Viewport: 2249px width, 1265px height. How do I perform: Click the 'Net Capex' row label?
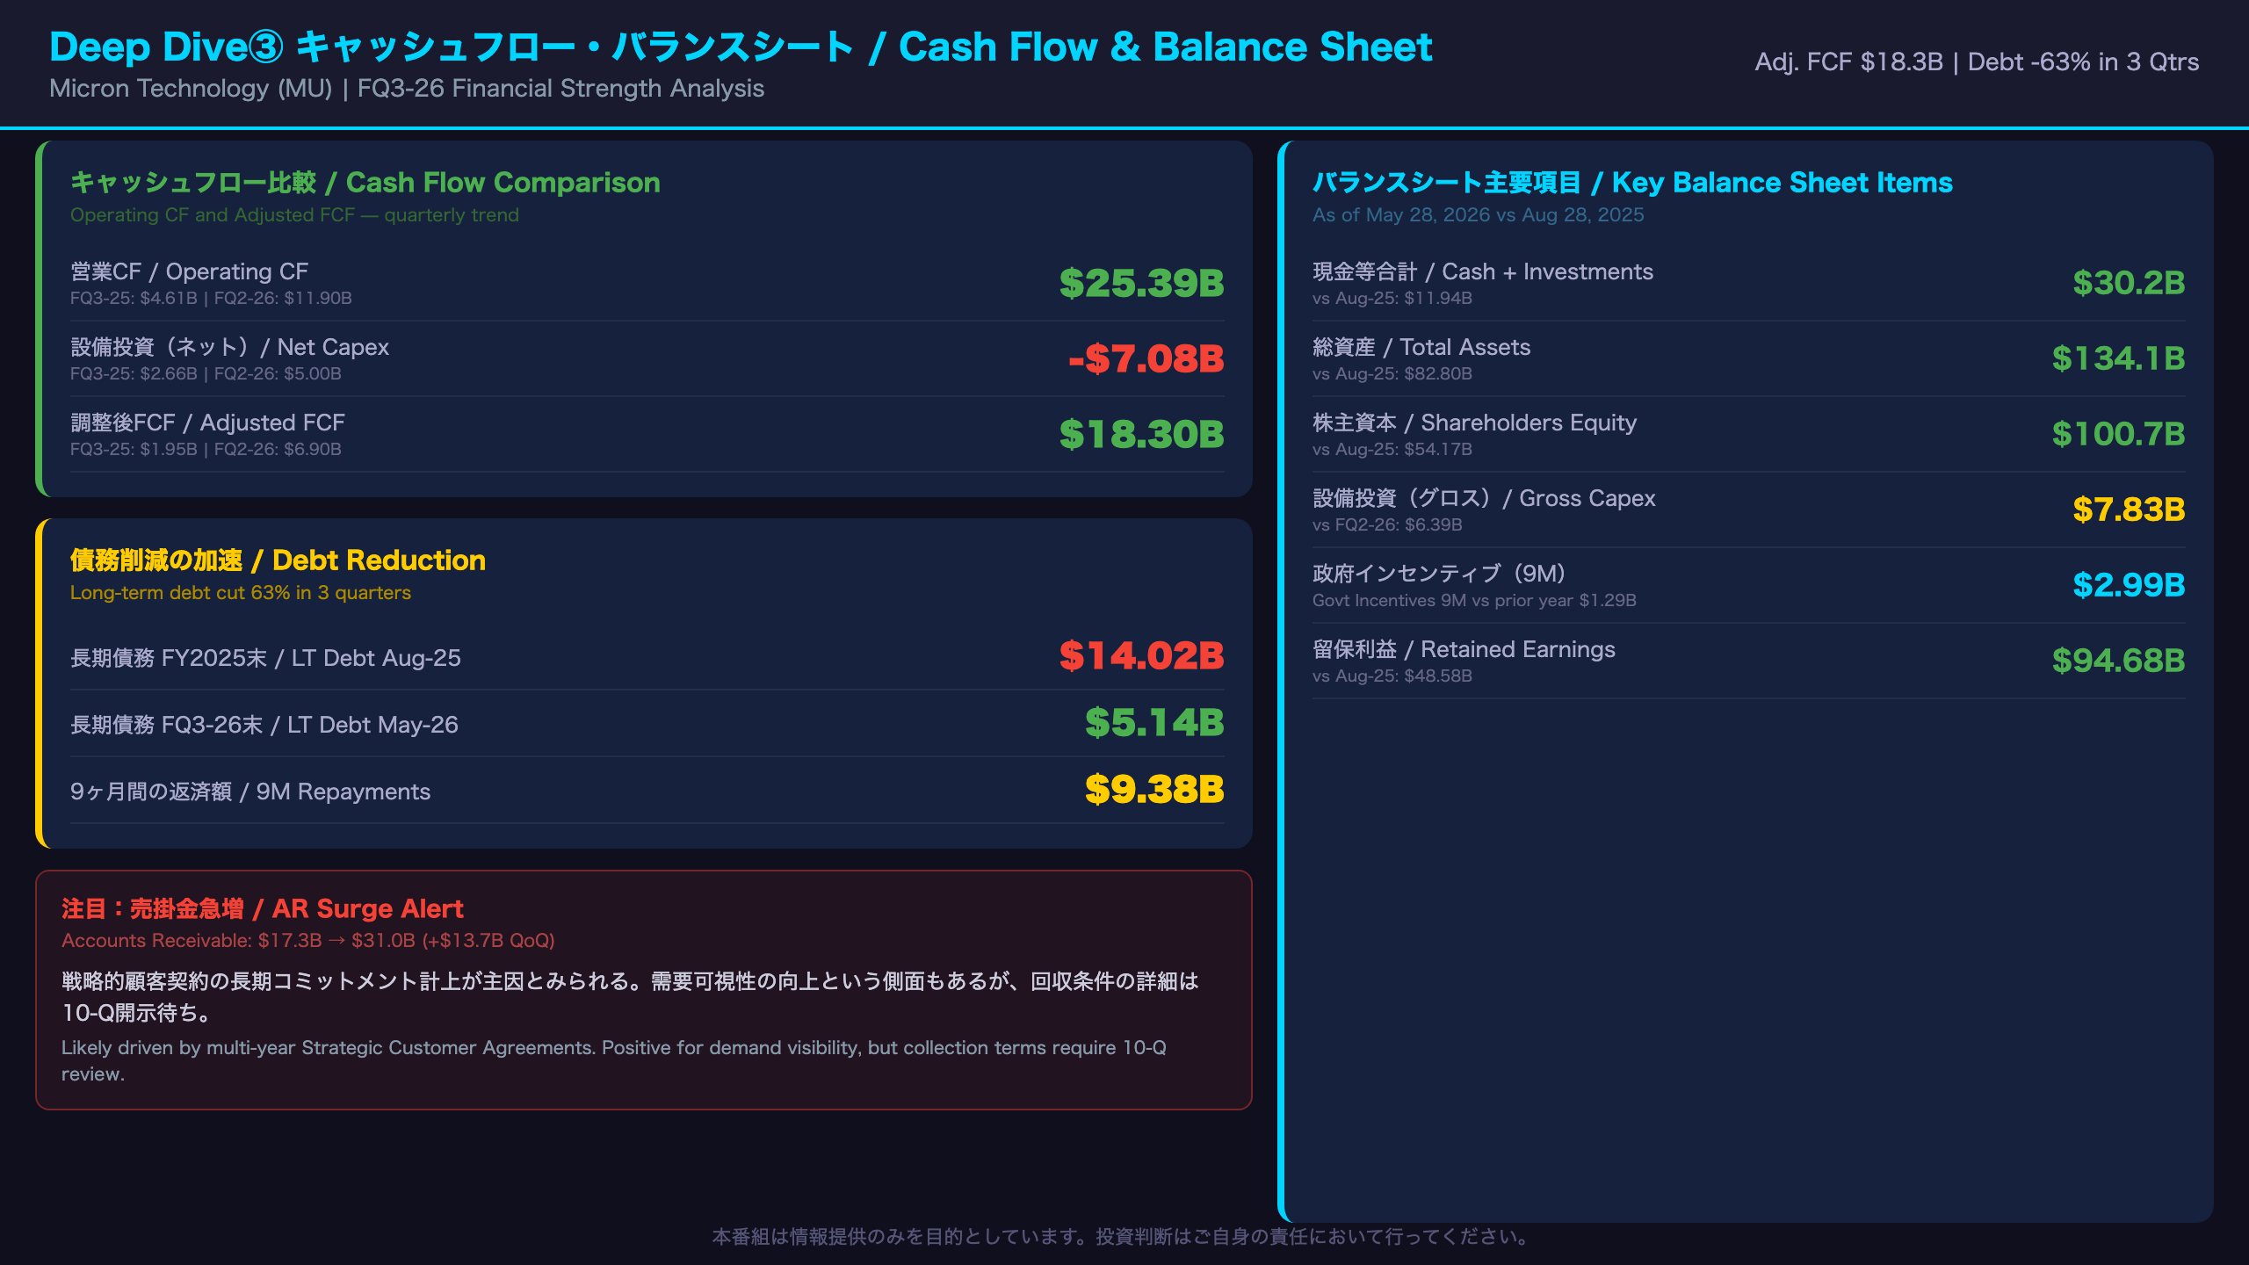click(229, 347)
